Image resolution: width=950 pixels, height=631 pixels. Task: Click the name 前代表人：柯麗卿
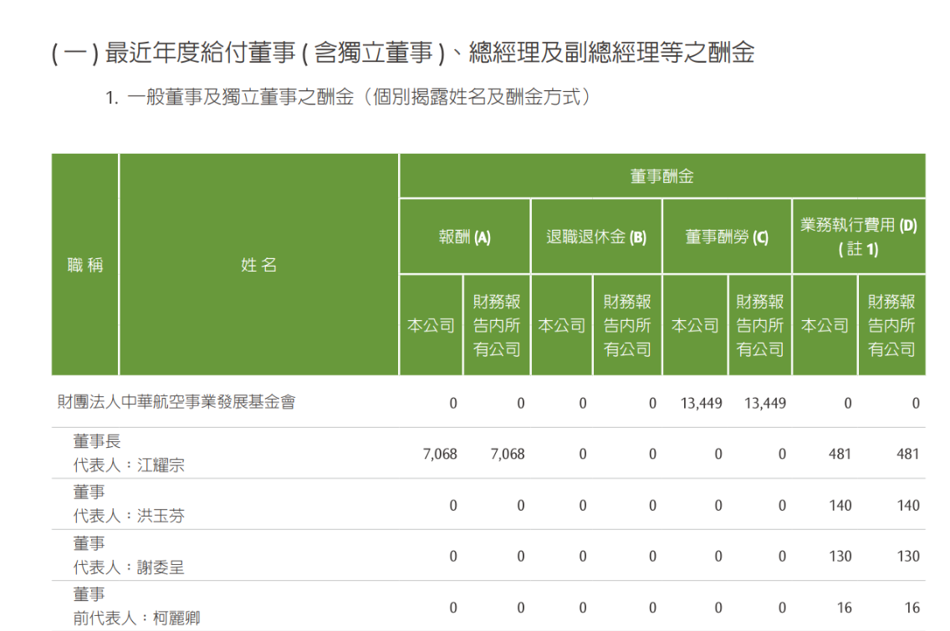point(136,618)
